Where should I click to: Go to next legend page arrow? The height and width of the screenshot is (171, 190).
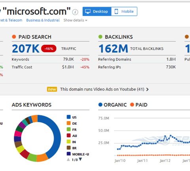click(x=80, y=160)
